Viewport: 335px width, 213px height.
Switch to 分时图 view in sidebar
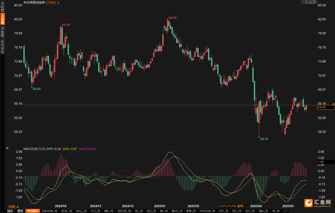[x=3, y=7]
